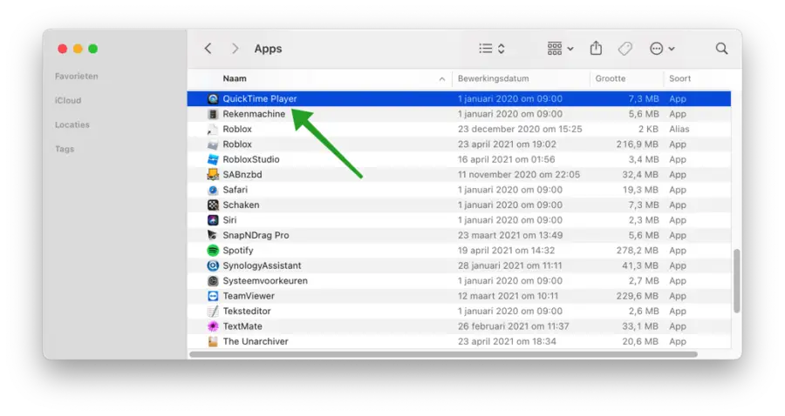Sort by the Grootte column header
Viewport: 785px width, 416px height.
(x=611, y=78)
